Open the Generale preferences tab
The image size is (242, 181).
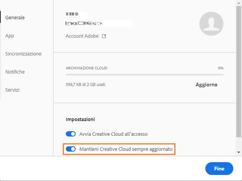[x=15, y=18]
